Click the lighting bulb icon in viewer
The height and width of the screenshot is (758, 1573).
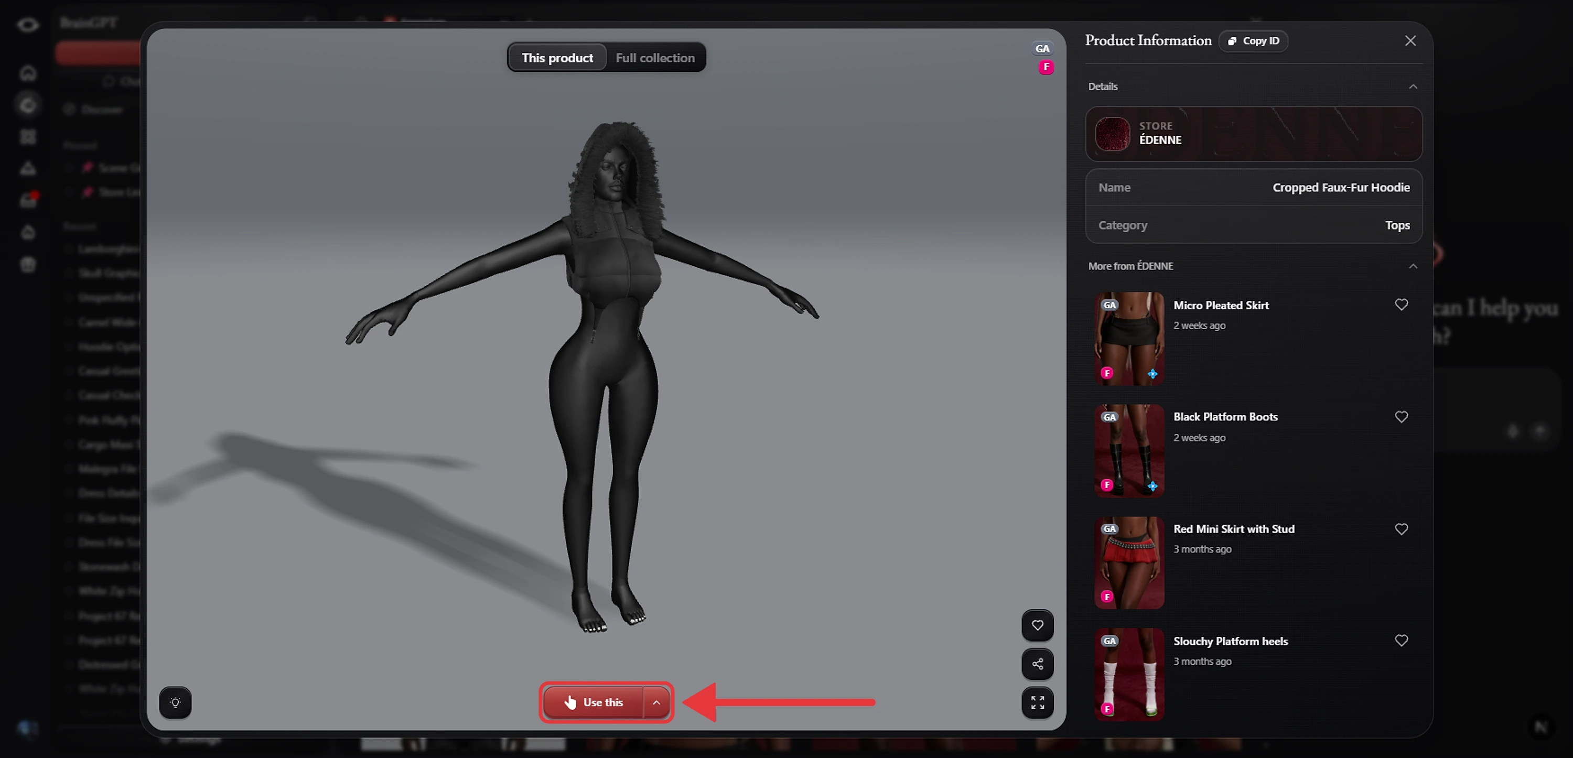[175, 702]
